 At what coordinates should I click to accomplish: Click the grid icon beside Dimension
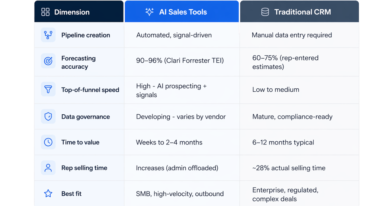(x=45, y=12)
